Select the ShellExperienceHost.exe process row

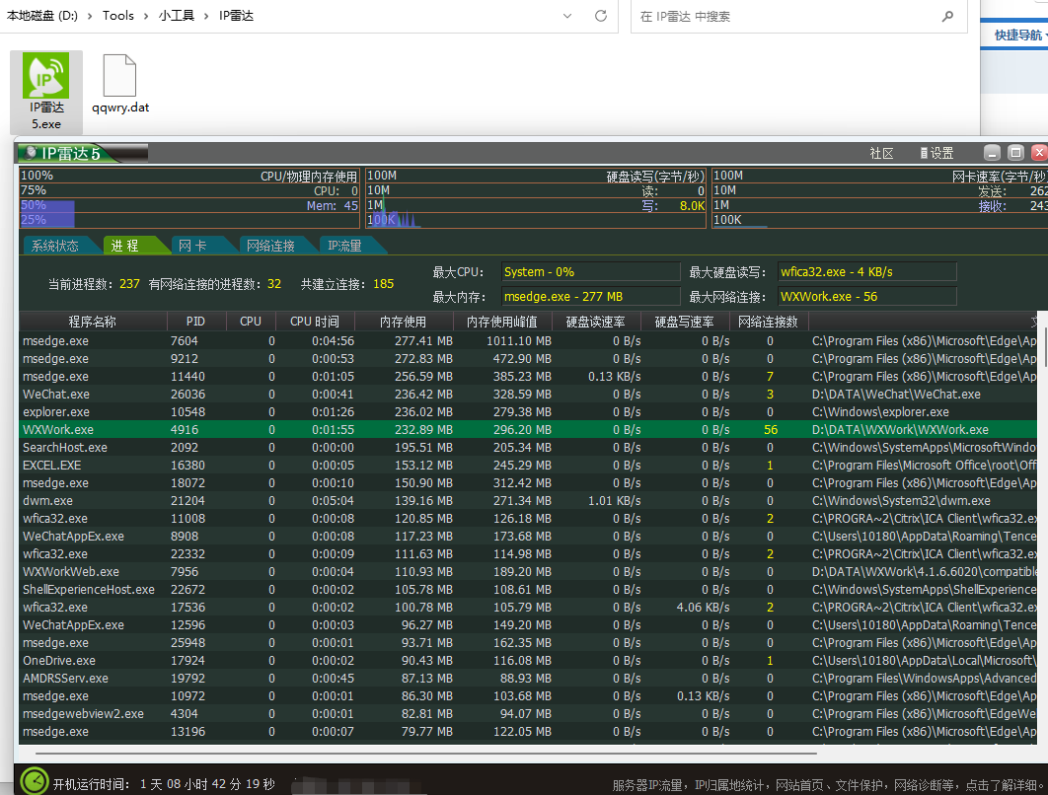[x=528, y=589]
